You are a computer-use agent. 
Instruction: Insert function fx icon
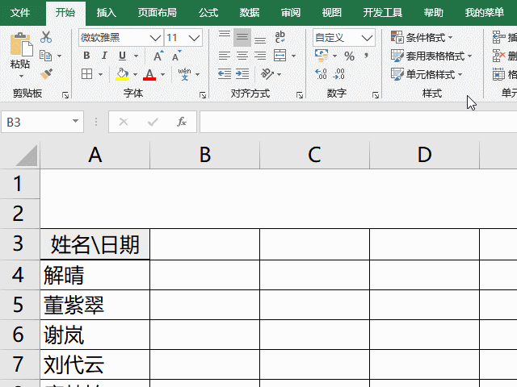pos(182,122)
